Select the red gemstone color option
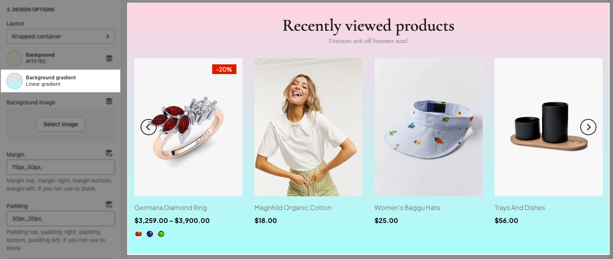Image resolution: width=613 pixels, height=259 pixels. [x=138, y=234]
